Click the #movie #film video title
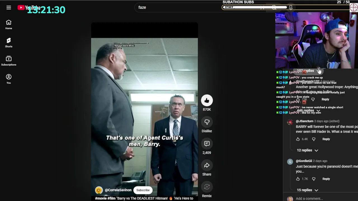Screen dimensions: 358x201 [144, 198]
